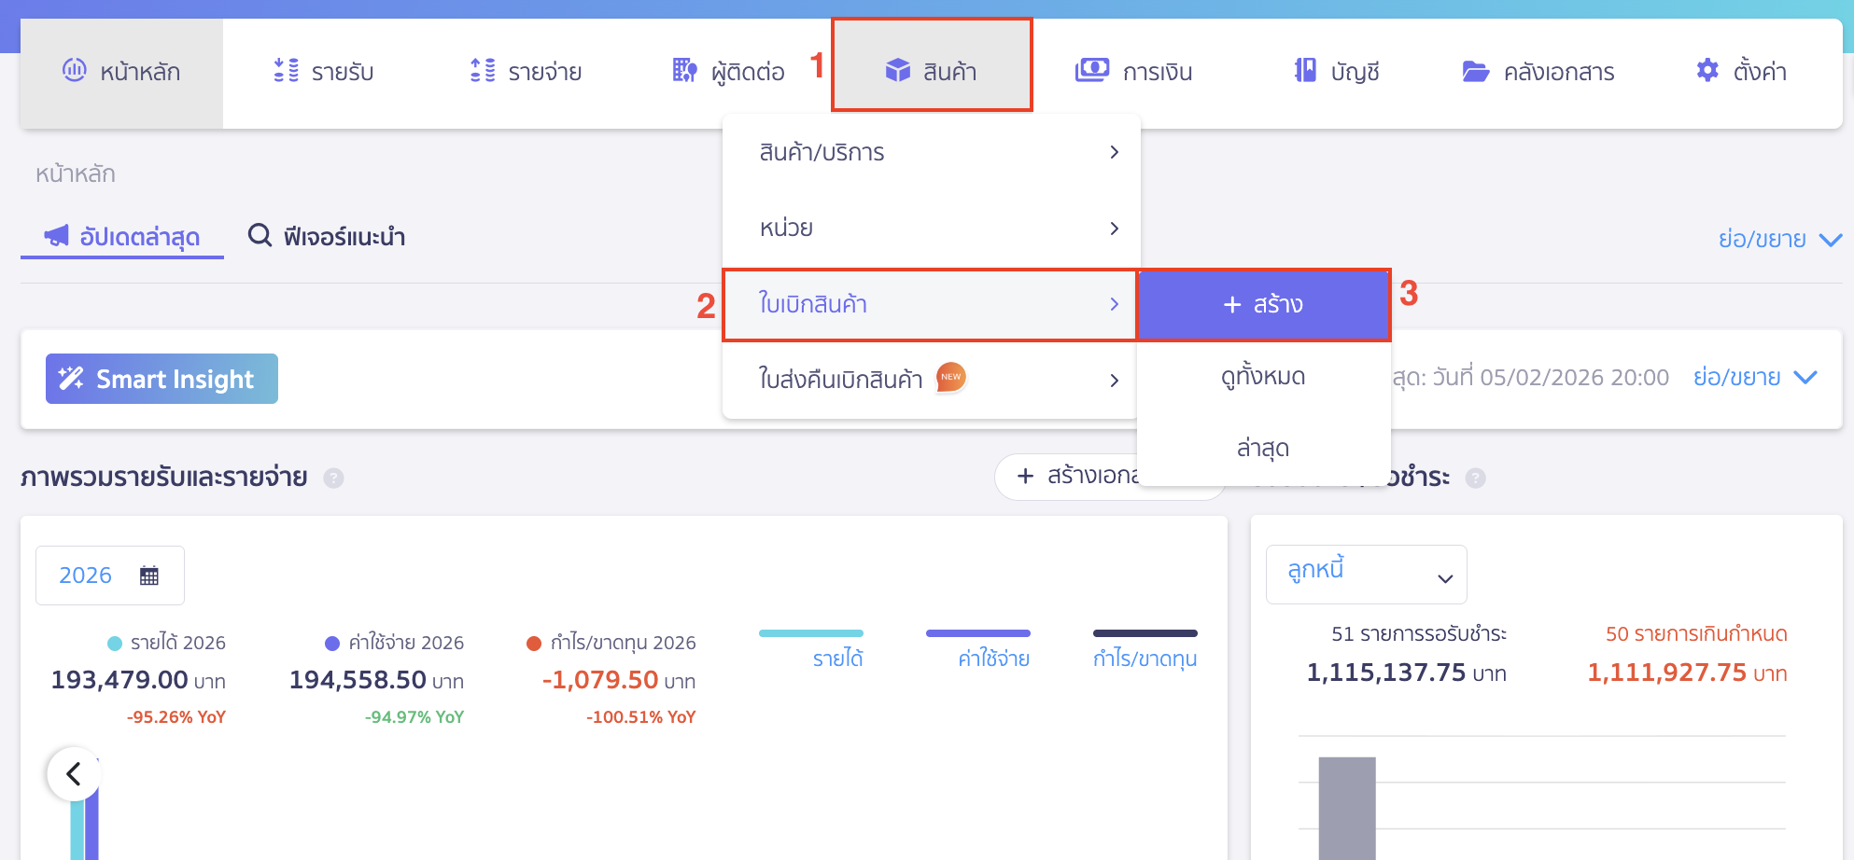Click the left arrow chart navigation button
Viewport: 1854px width, 860px height.
[73, 773]
